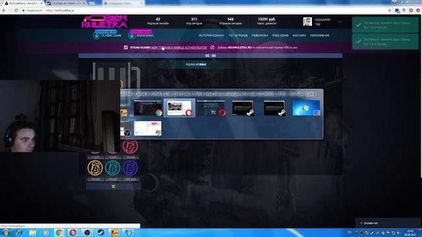Select the red B coin

click(131, 147)
